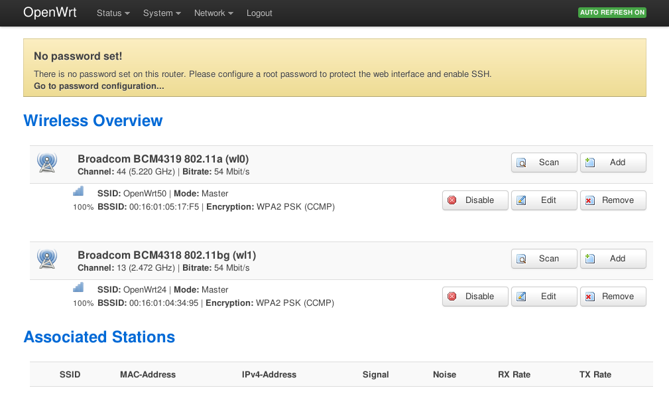Disable the OpenWrt50 wireless network
This screenshot has width=669, height=406.
coord(475,200)
